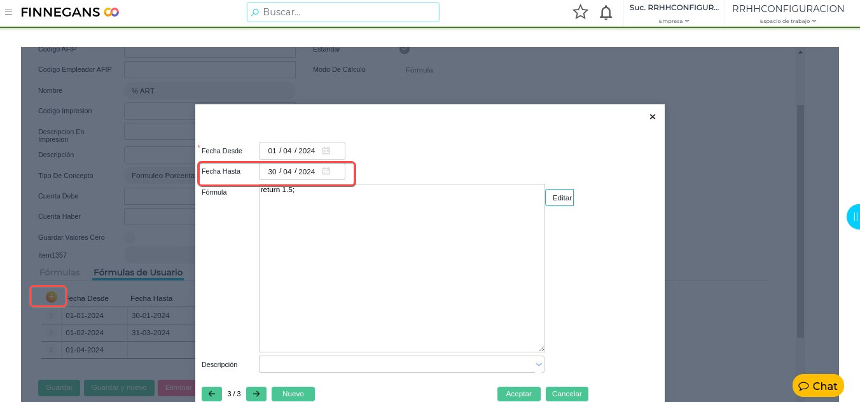860x402 pixels.
Task: Click the Cancelar button
Action: coord(567,394)
